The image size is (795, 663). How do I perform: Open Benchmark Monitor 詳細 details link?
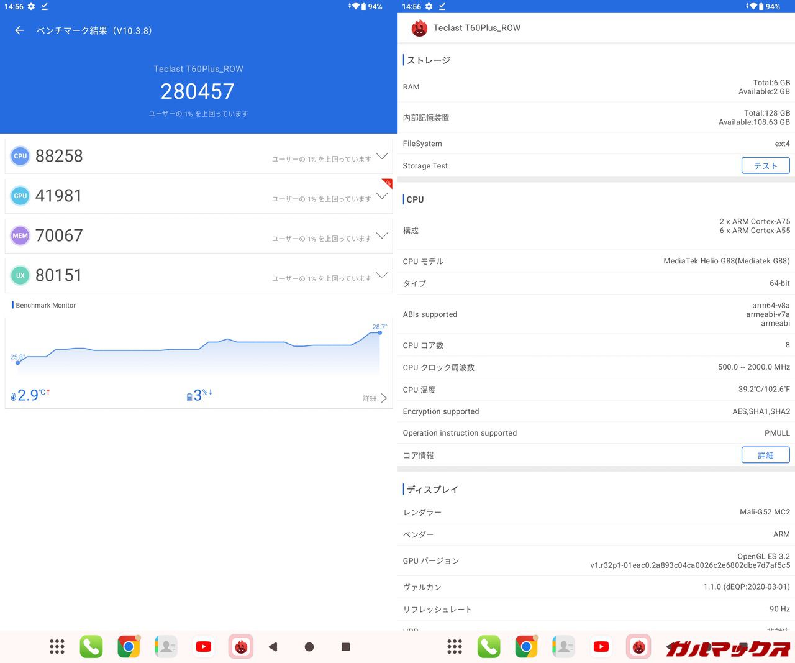[x=375, y=398]
